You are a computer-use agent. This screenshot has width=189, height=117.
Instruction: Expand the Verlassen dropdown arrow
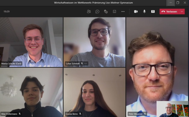(x=182, y=12)
